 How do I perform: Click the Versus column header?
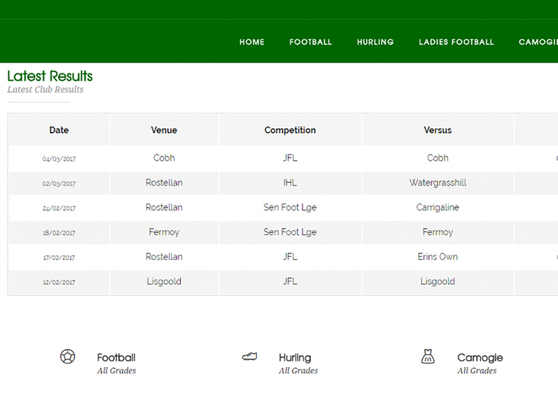(x=438, y=130)
